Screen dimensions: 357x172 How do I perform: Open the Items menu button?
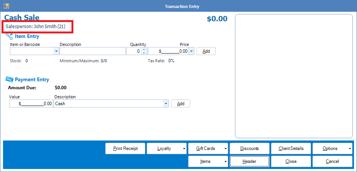point(208,161)
